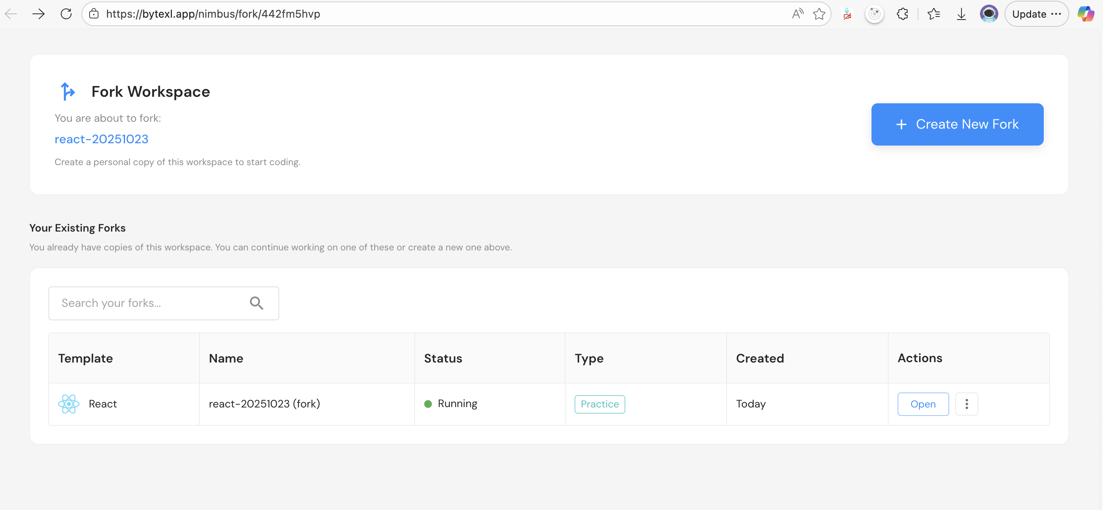Open the downloads icon
1103x510 pixels.
pyautogui.click(x=961, y=14)
